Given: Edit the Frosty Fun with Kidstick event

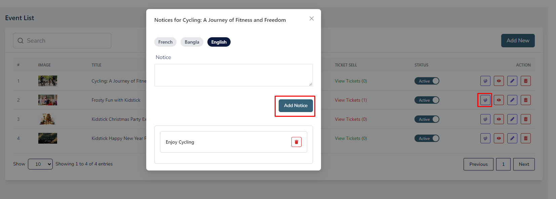Looking at the screenshot, I should click(512, 100).
